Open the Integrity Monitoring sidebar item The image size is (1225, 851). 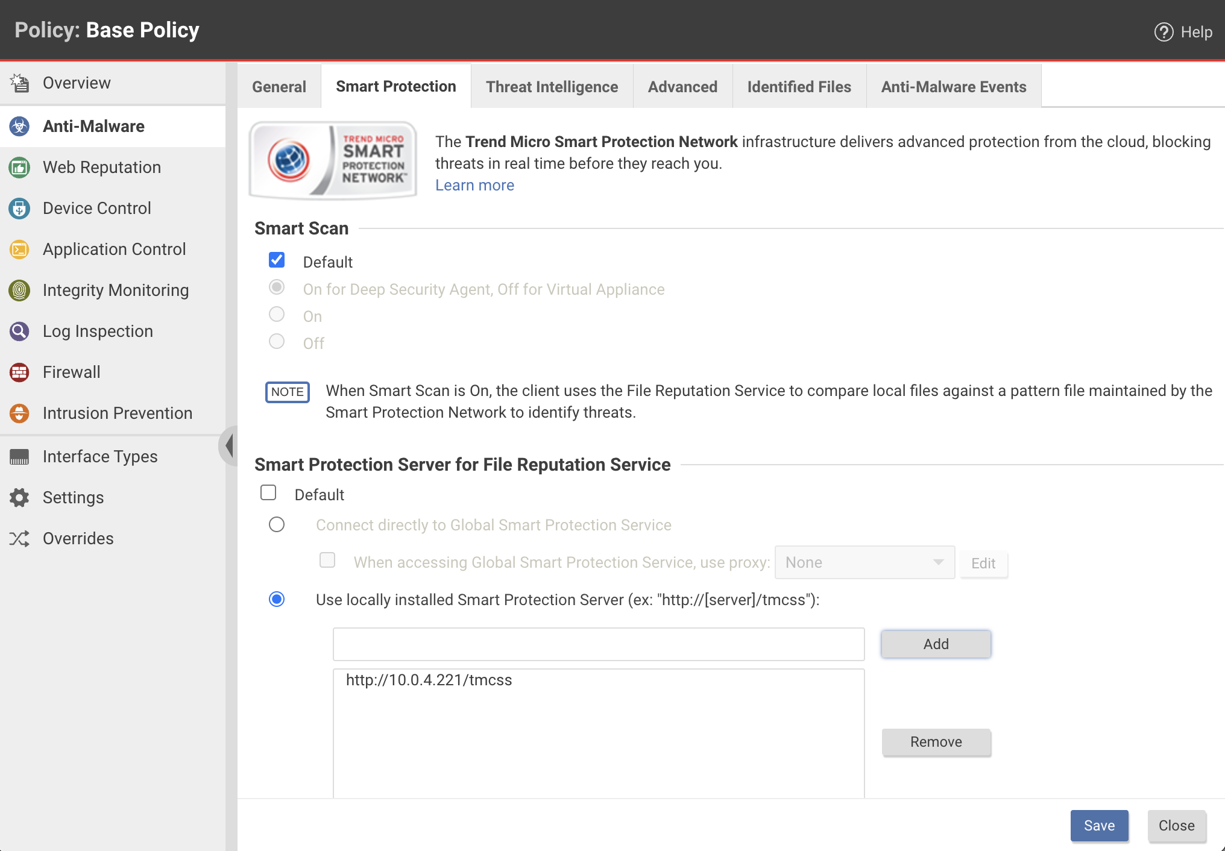[113, 290]
